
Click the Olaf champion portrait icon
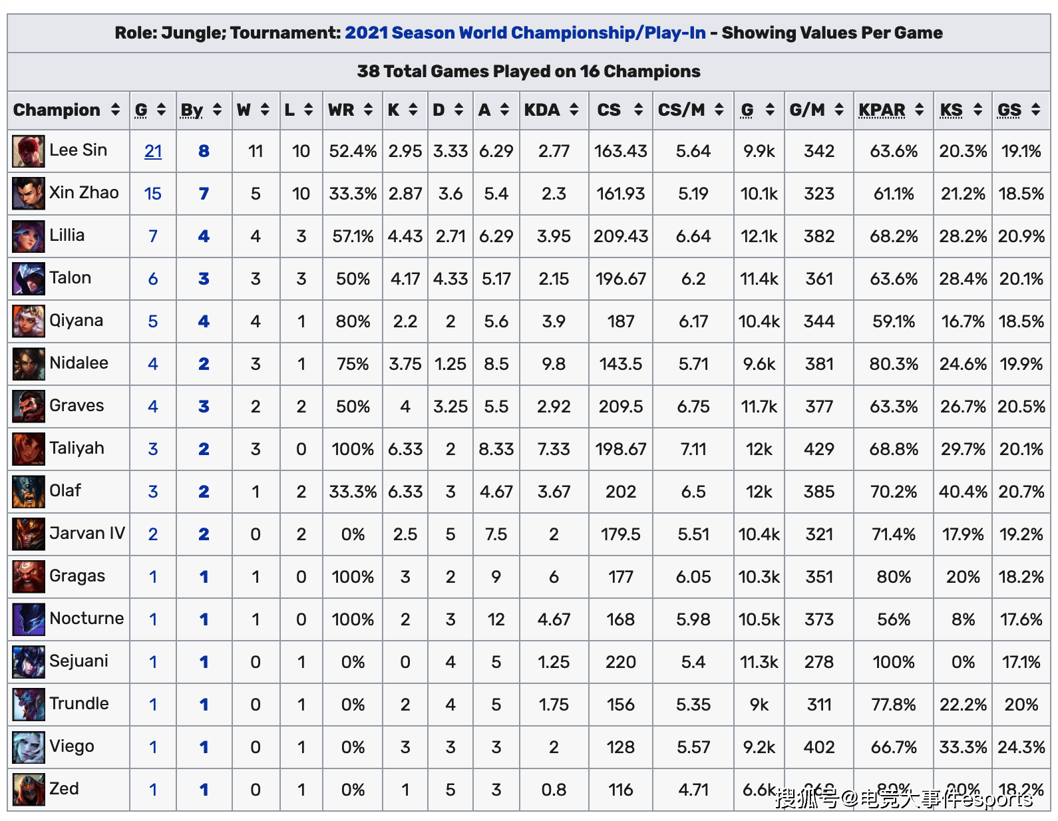[x=29, y=492]
